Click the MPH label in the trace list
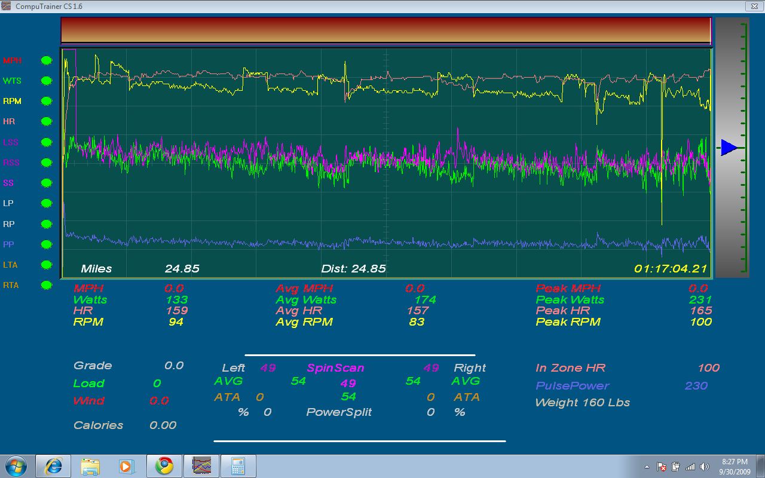 point(11,61)
